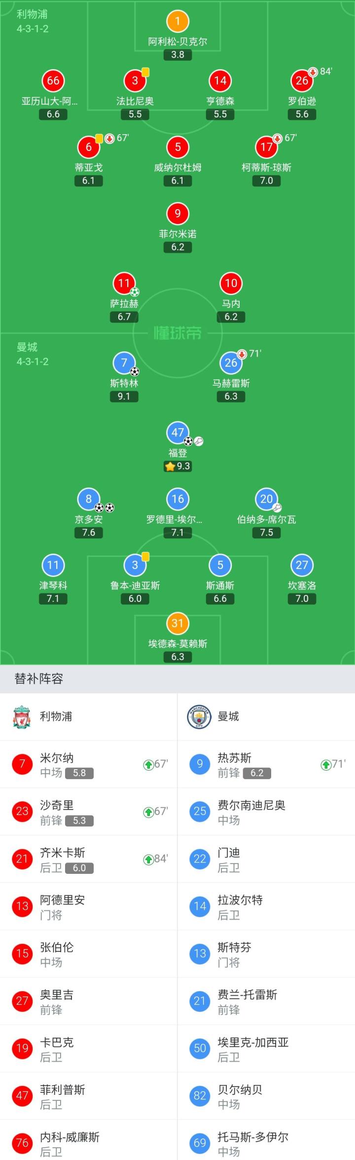The width and height of the screenshot is (355, 1160).
Task: Open Milner's substitute row number 7
Action: (x=89, y=764)
